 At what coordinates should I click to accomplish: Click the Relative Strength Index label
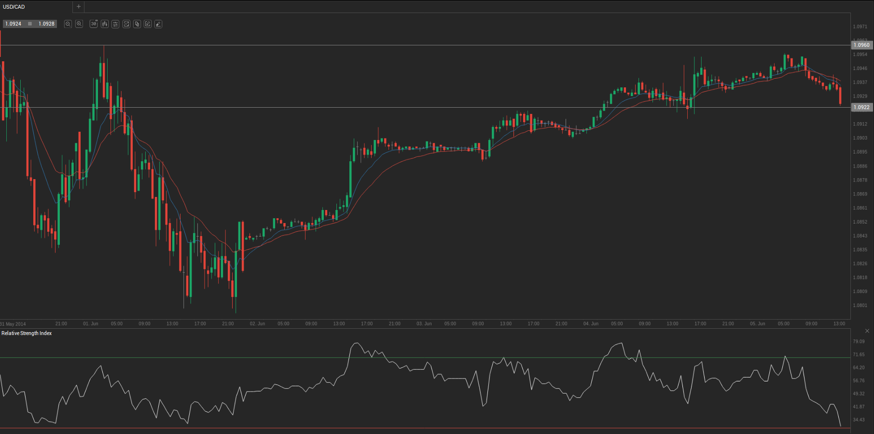click(27, 333)
